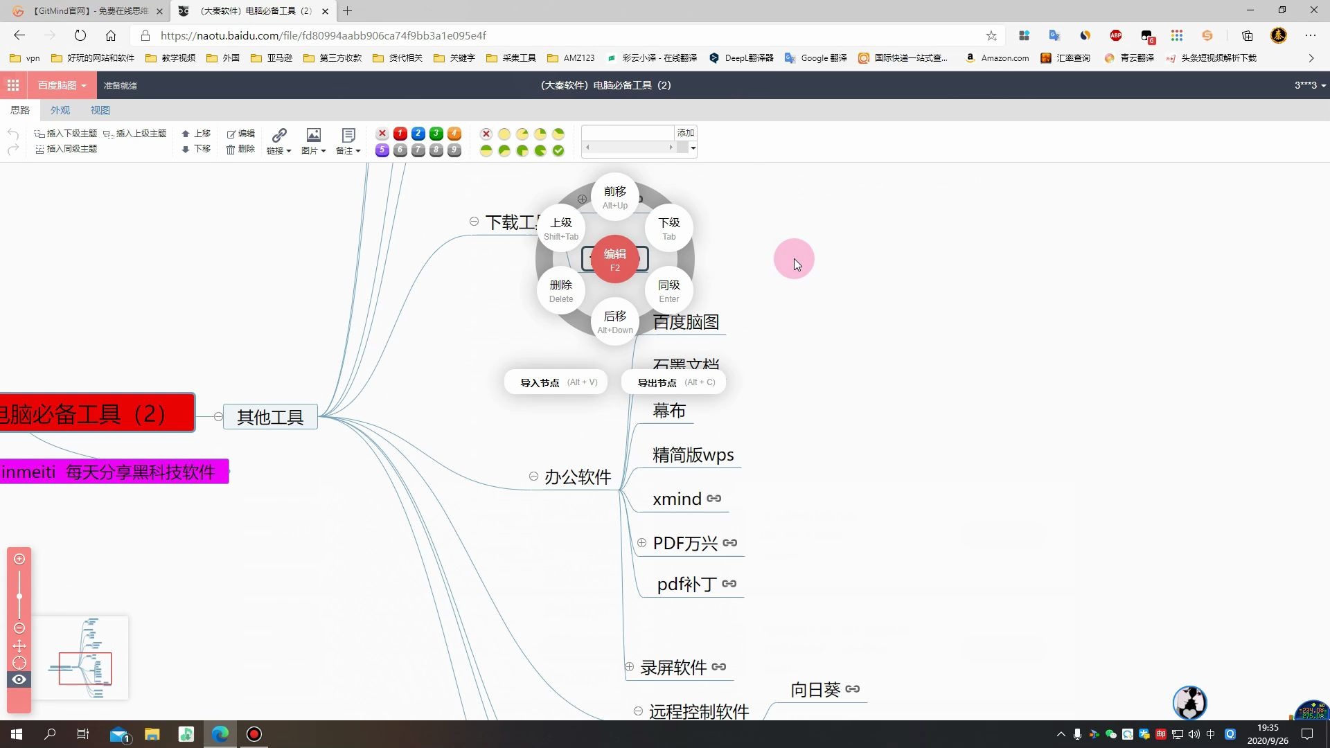The width and height of the screenshot is (1330, 748).
Task: Expand the 录屏软件 node
Action: pyautogui.click(x=630, y=667)
